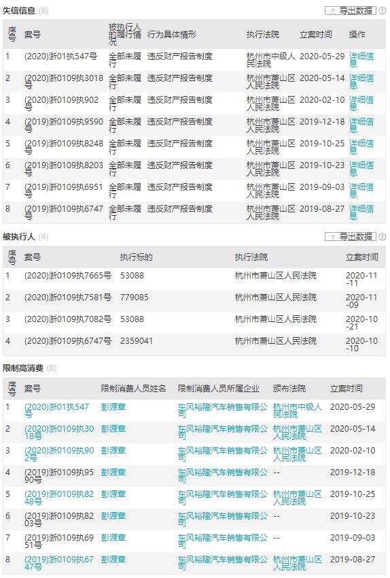View 详细信息 for case (2019)浙0109执9590号

361,125
